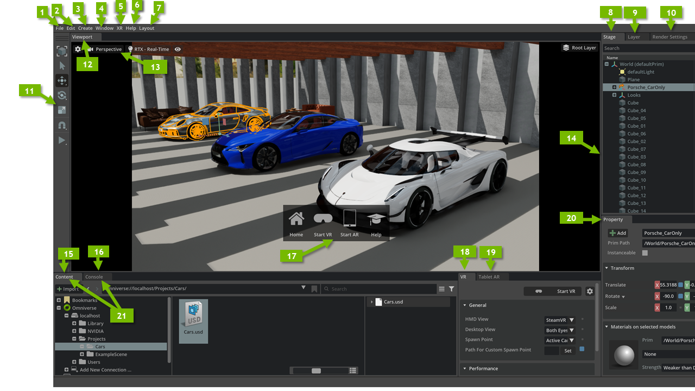Click the Add property button
The image size is (695, 391).
coord(618,233)
